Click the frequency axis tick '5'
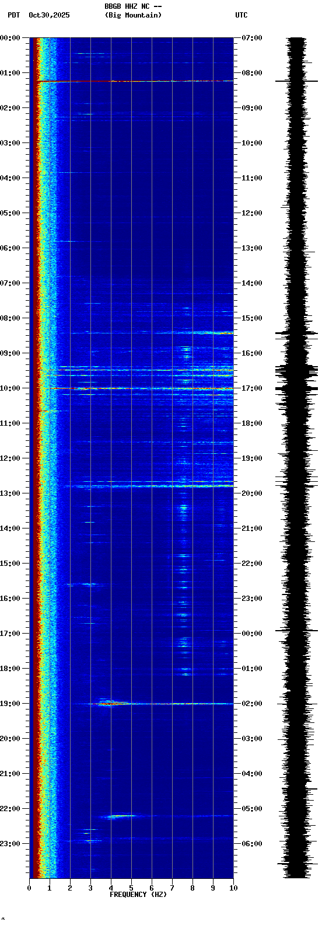This screenshot has height=925, width=322. [131, 888]
